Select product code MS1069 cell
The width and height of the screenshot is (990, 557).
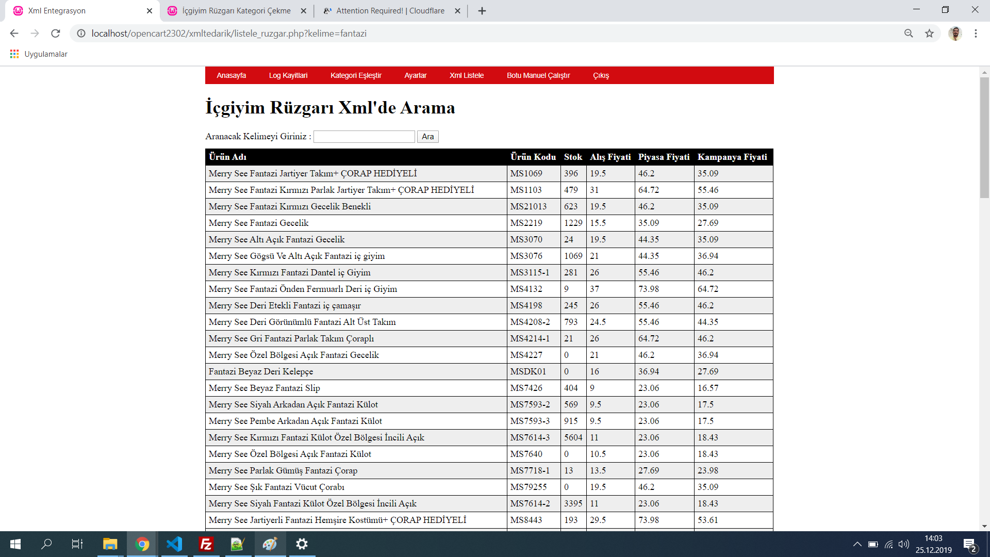click(534, 174)
